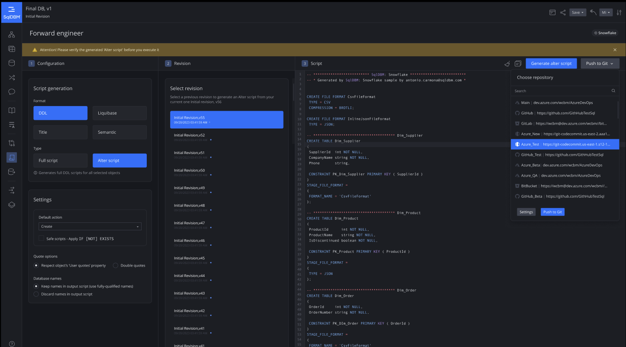Click the database cylinder sidebar icon
This screenshot has height=347, width=626.
12,63
